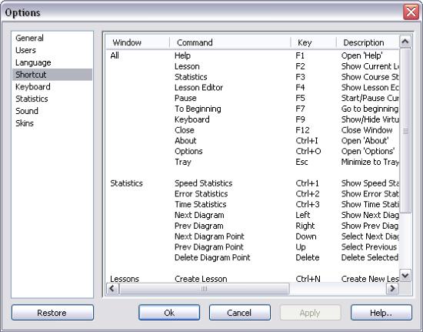Select the Speed Statistics command
Image resolution: width=423 pixels, height=332 pixels.
point(203,183)
